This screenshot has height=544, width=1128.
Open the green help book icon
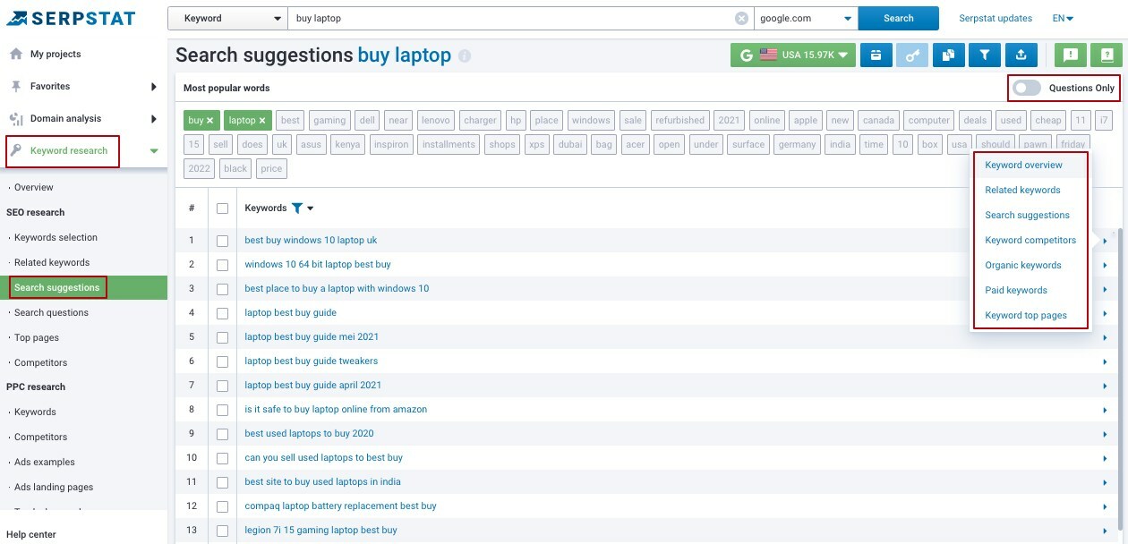click(x=1106, y=55)
